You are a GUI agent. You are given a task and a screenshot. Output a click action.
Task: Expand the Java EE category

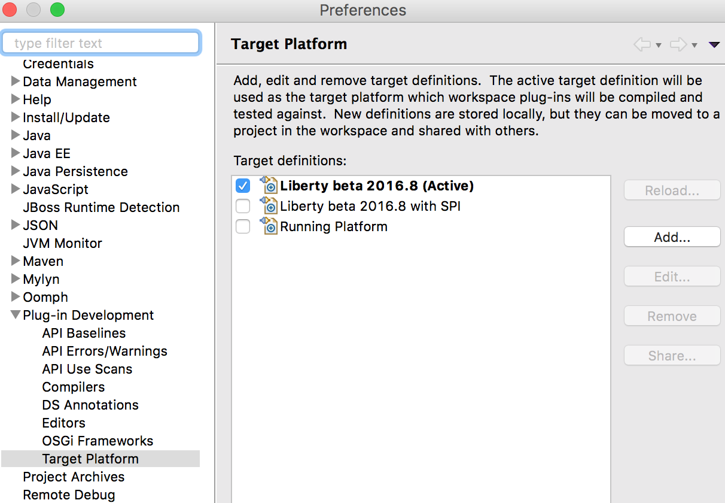click(14, 153)
